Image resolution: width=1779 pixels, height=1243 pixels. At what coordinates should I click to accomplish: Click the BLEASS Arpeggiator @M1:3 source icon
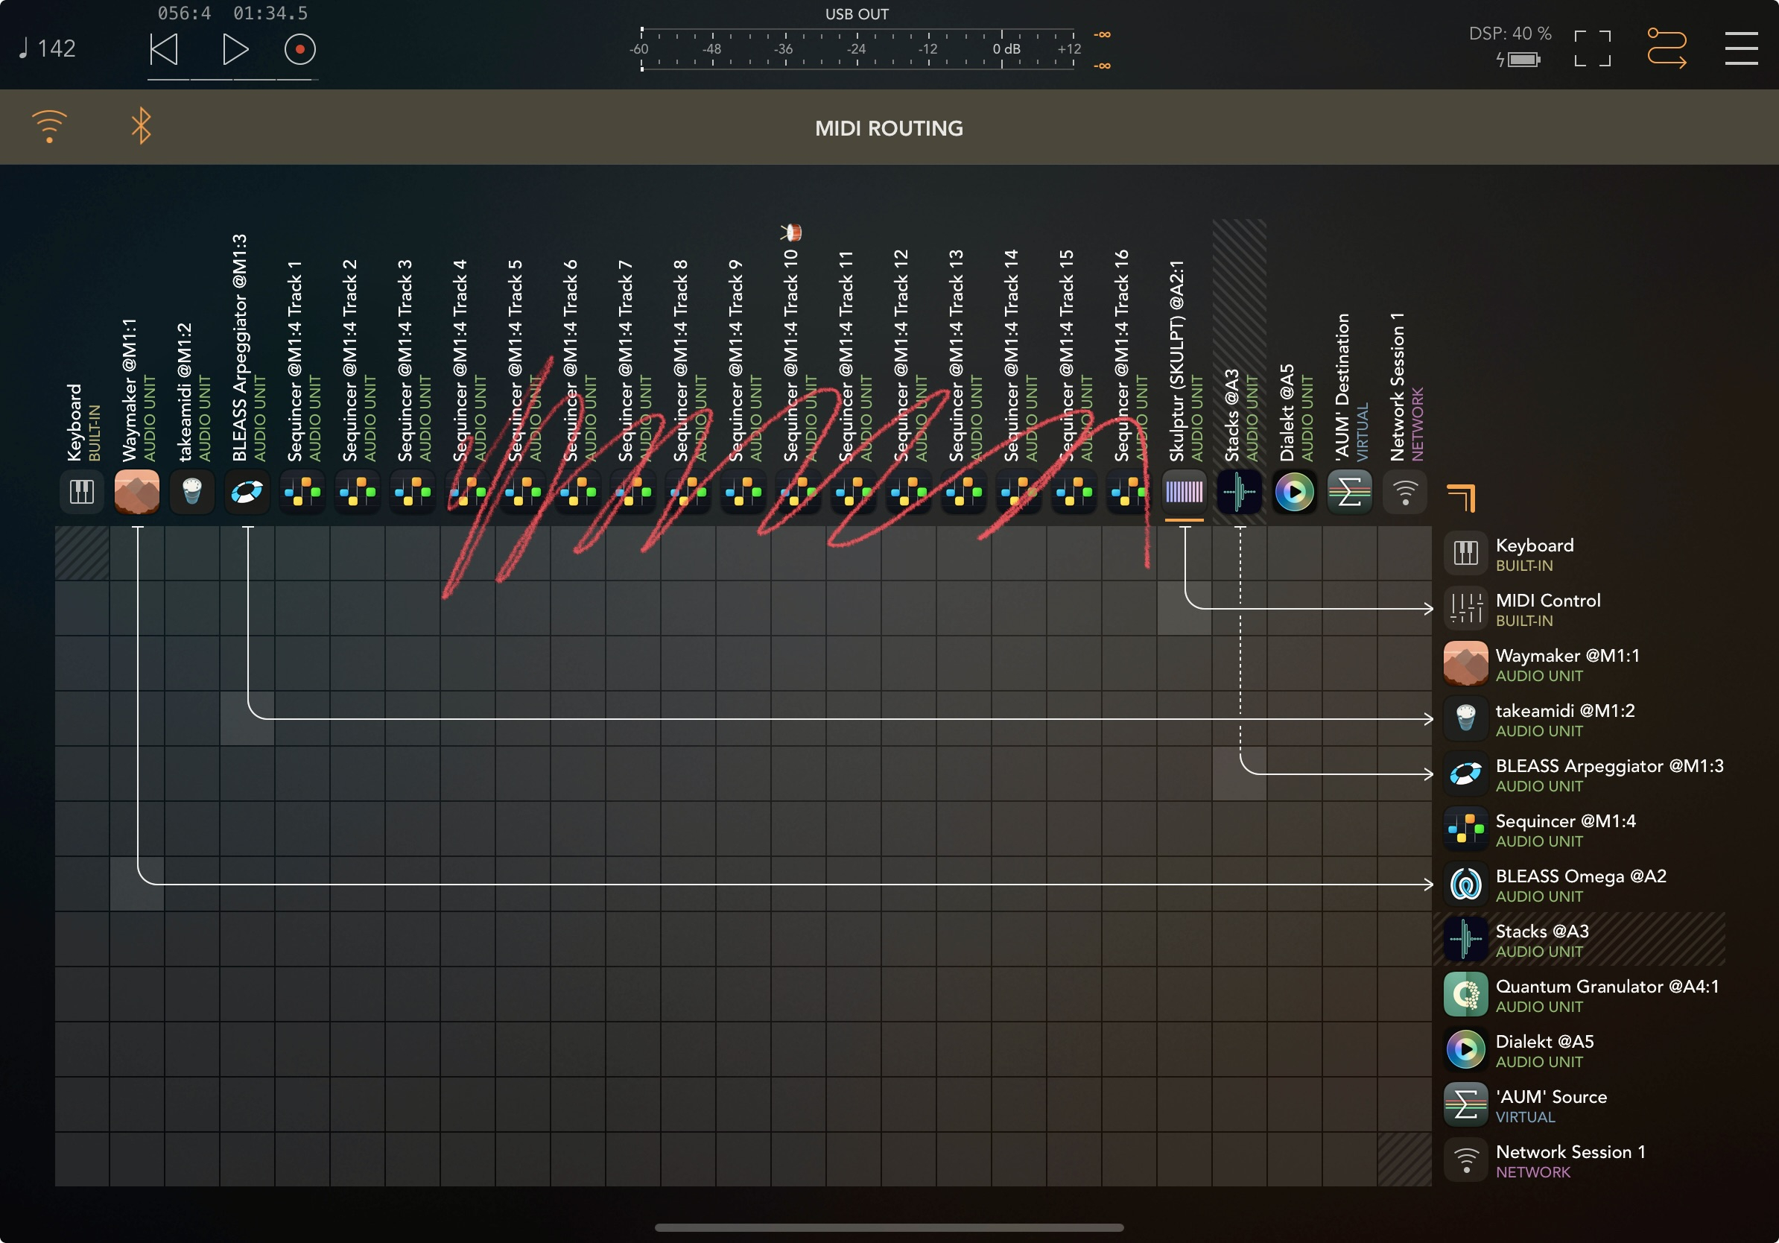[247, 491]
